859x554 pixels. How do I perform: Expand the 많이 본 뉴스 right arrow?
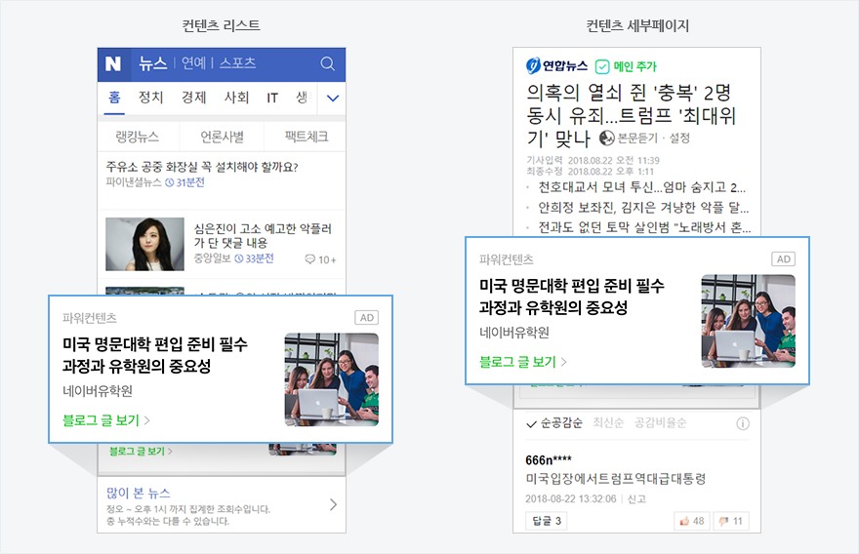click(333, 504)
